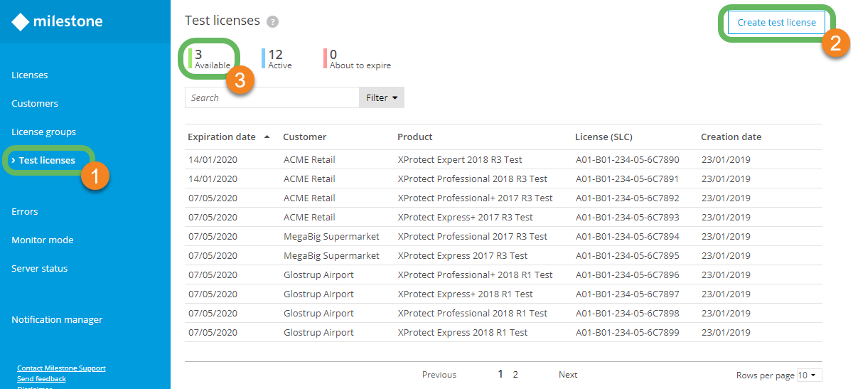Open Licenses in the sidebar
853x389 pixels.
(30, 75)
